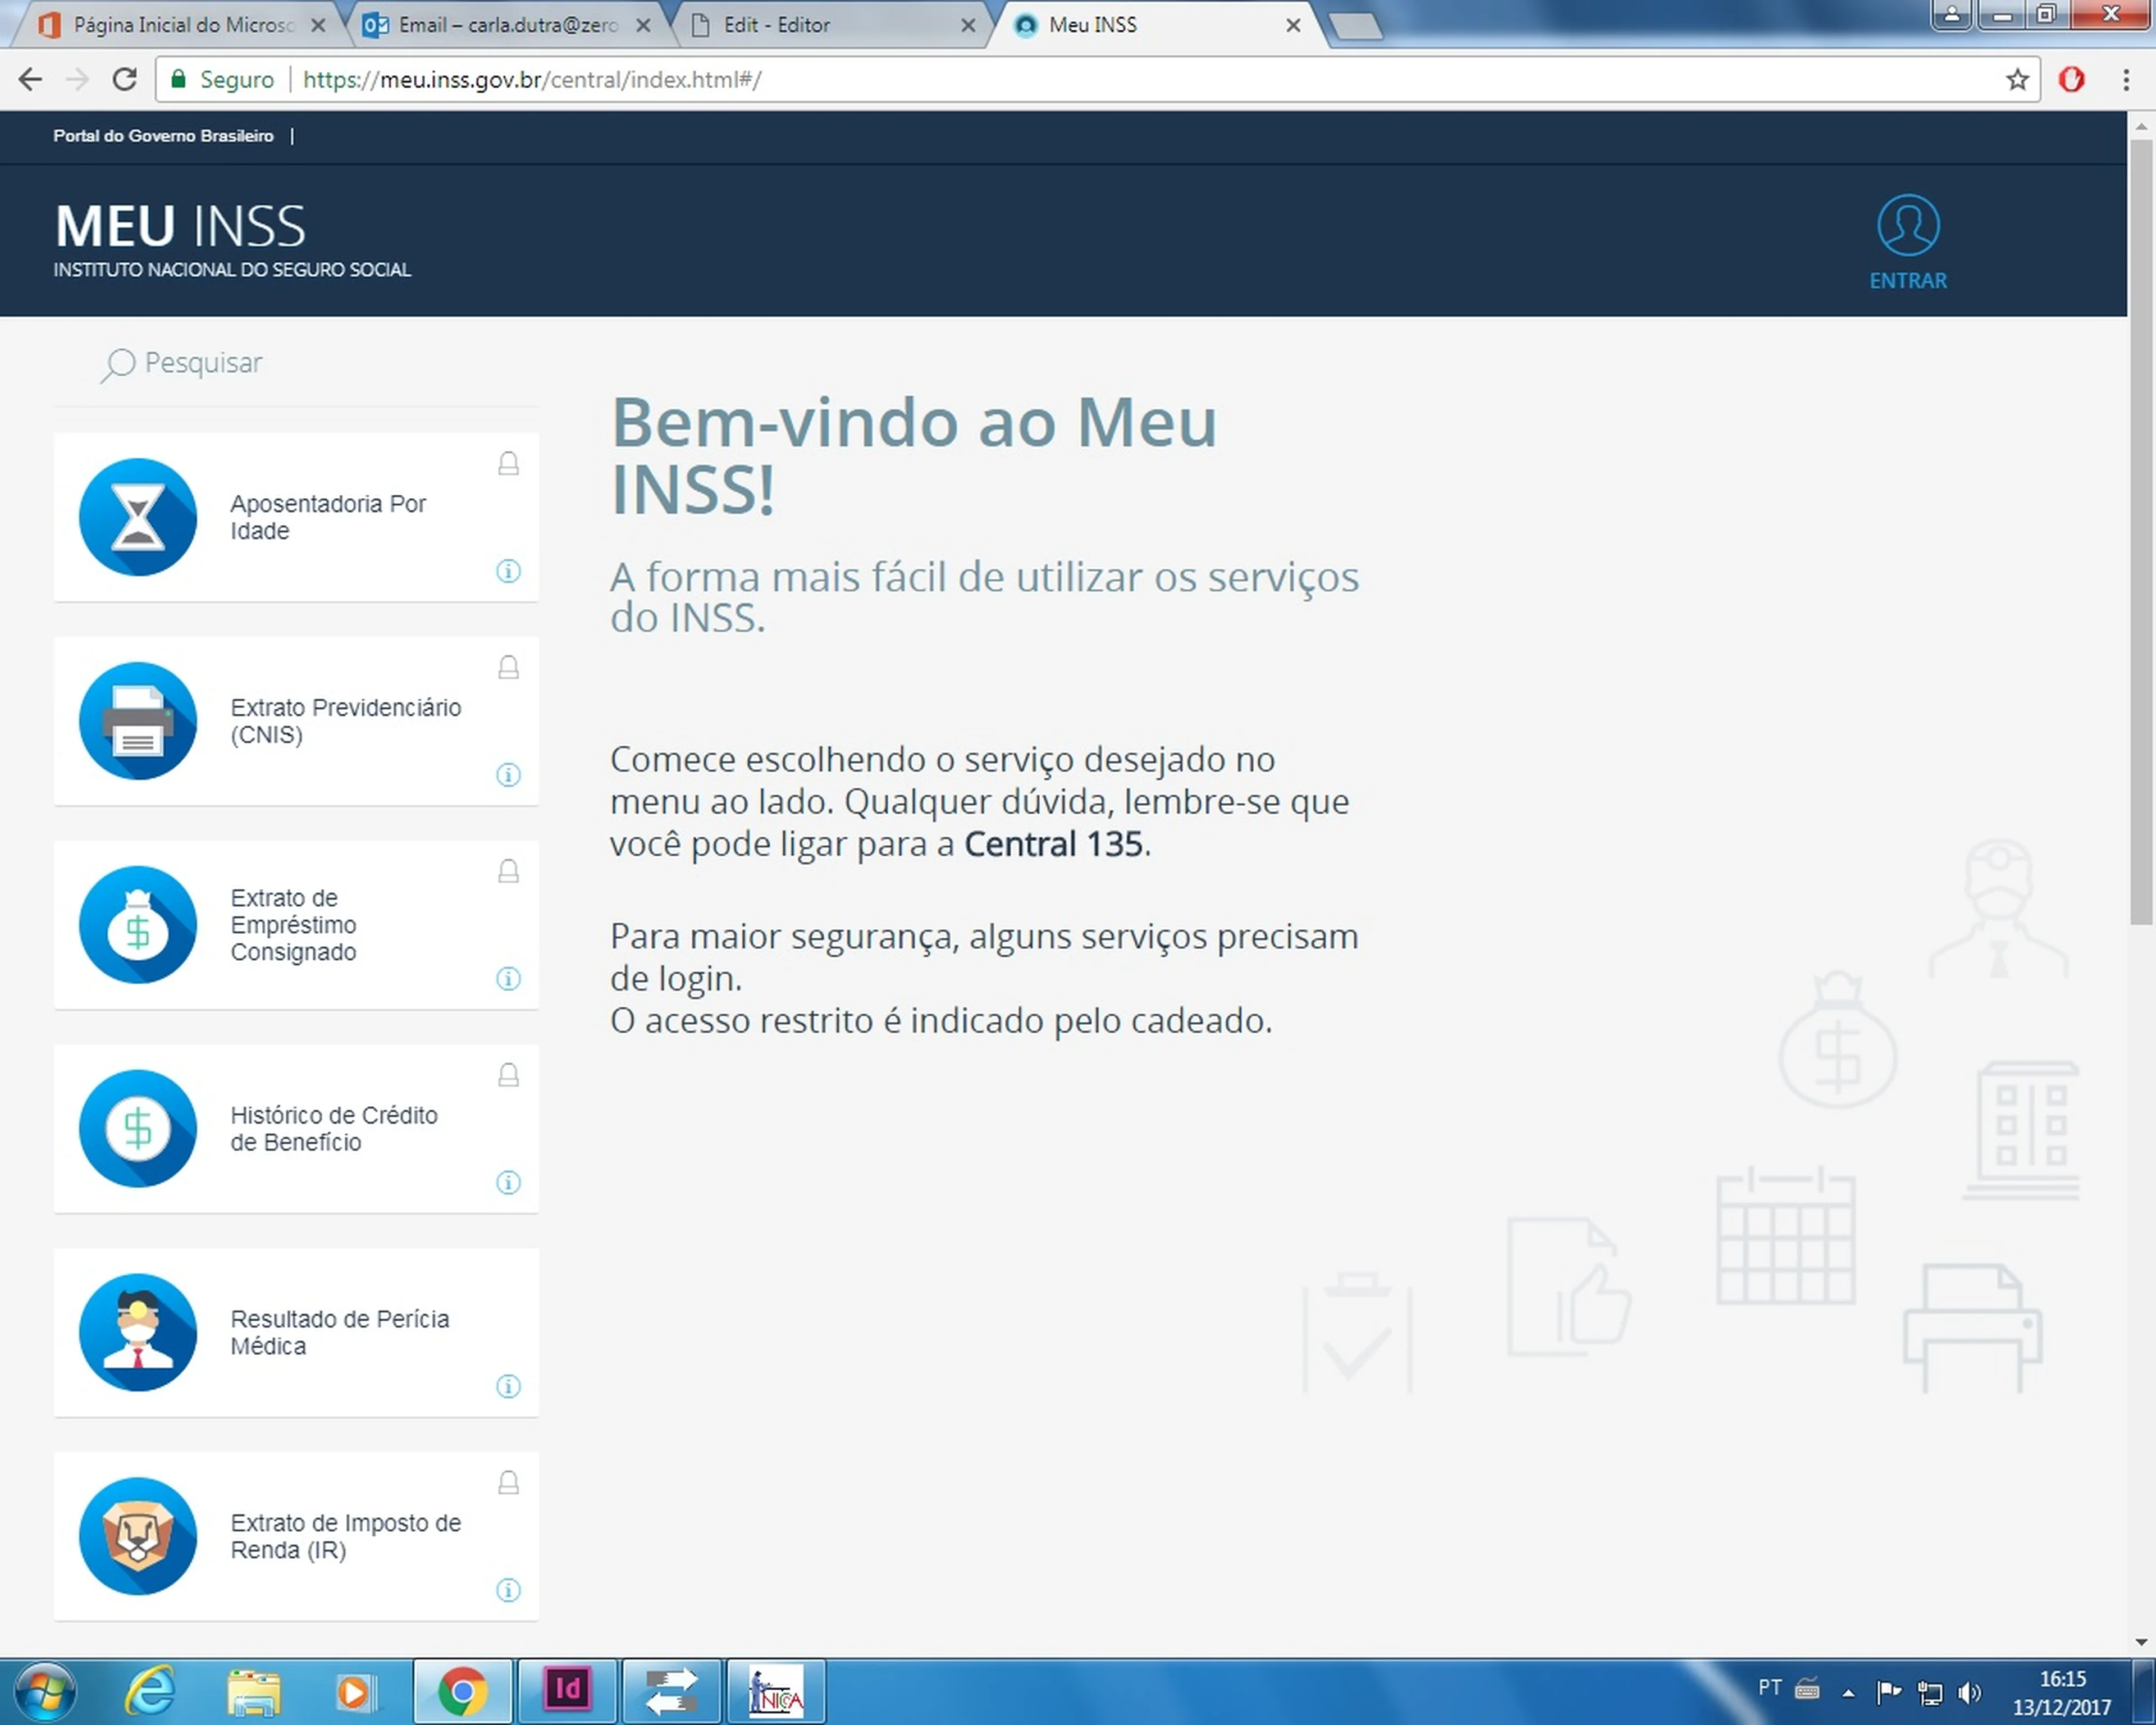Click the red Opera extension icon
The image size is (2156, 1725).
(x=2071, y=80)
